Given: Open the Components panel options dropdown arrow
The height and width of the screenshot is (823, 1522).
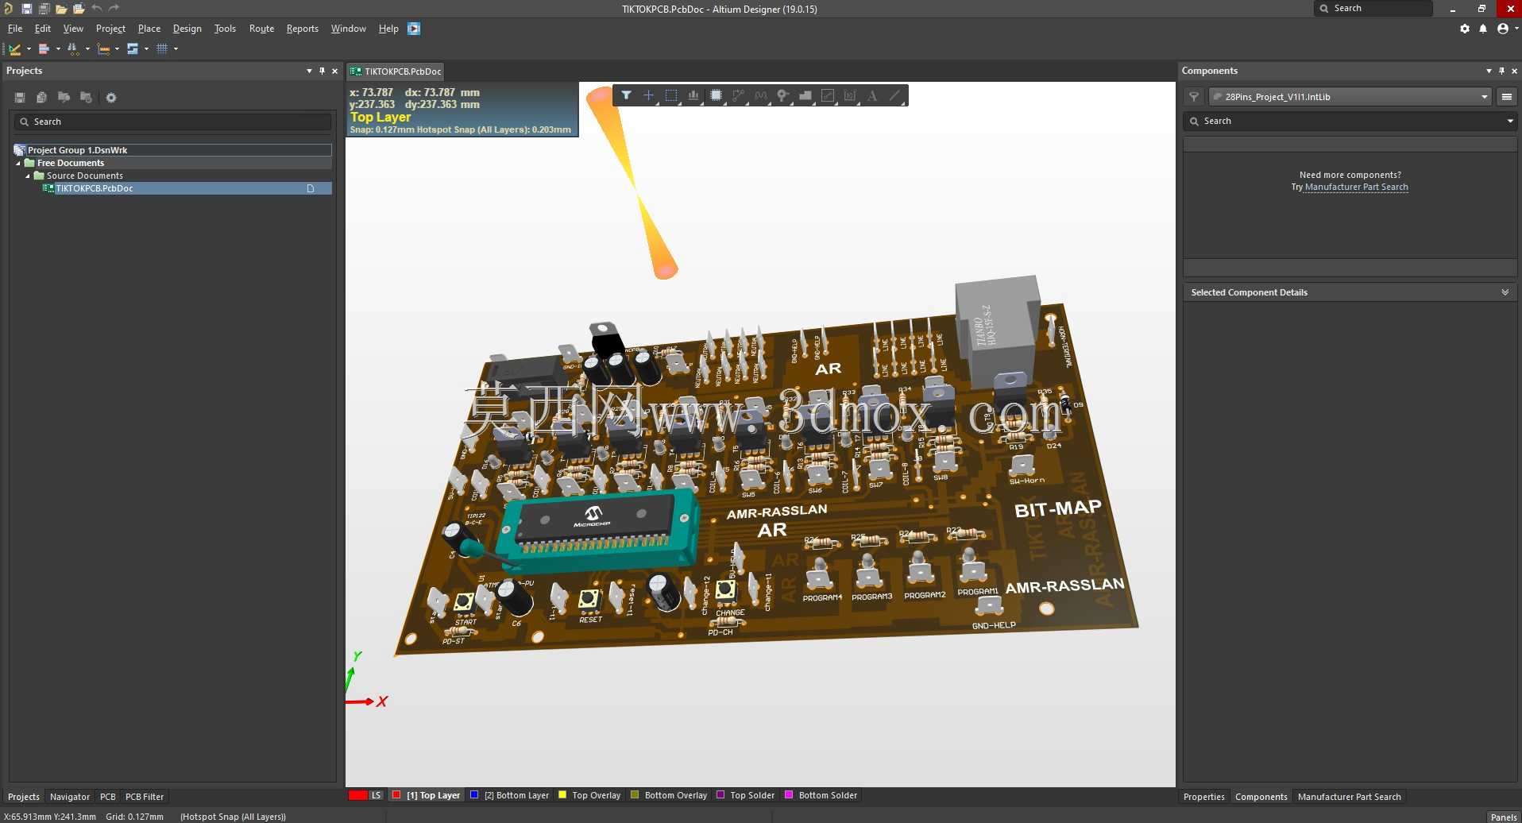Looking at the screenshot, I should (x=1489, y=71).
